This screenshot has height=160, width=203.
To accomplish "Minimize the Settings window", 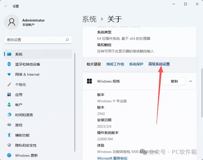I will tap(174, 4).
